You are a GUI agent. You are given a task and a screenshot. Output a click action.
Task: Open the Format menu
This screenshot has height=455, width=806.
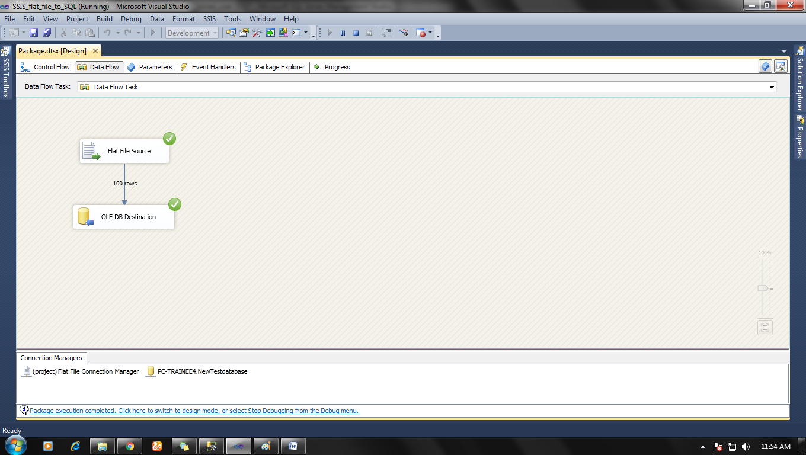point(184,19)
